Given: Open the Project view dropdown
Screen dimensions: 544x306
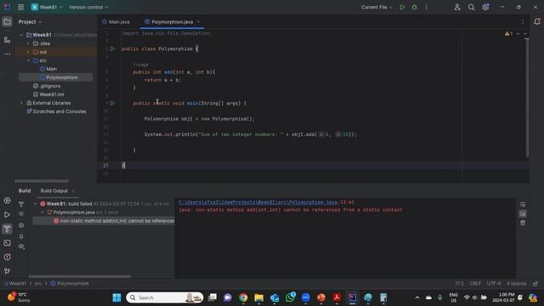Looking at the screenshot, I should [x=30, y=21].
